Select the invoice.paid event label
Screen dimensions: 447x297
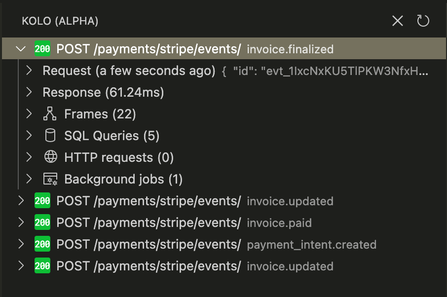click(279, 223)
